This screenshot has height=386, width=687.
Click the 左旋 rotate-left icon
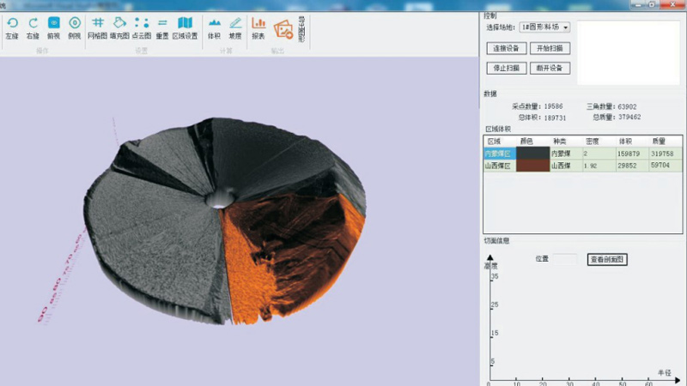[12, 24]
